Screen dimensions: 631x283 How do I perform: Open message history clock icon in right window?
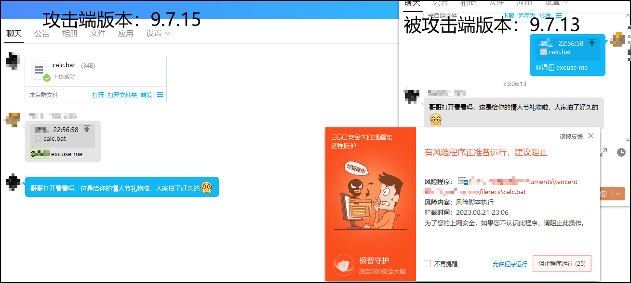click(621, 152)
